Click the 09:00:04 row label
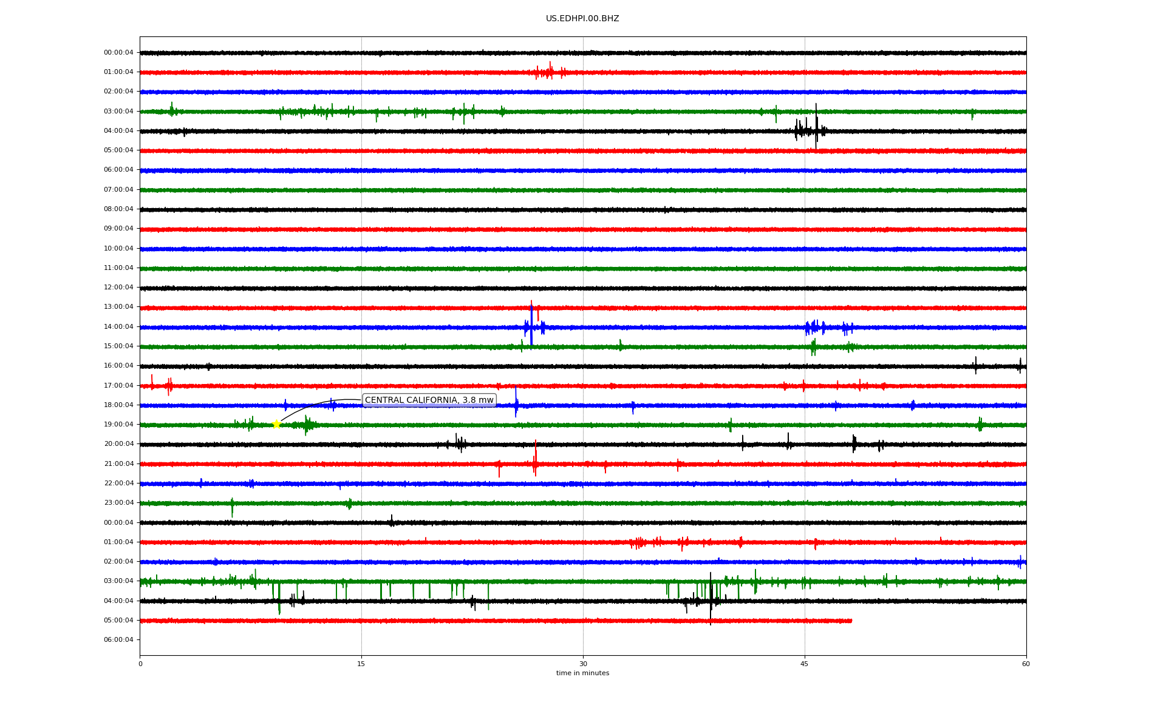Screen dimensions: 1166x728 (x=118, y=229)
